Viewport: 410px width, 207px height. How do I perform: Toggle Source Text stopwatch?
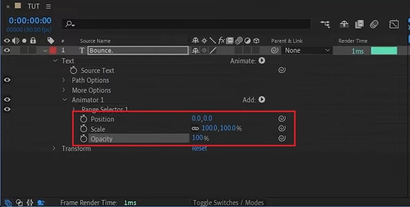point(73,70)
